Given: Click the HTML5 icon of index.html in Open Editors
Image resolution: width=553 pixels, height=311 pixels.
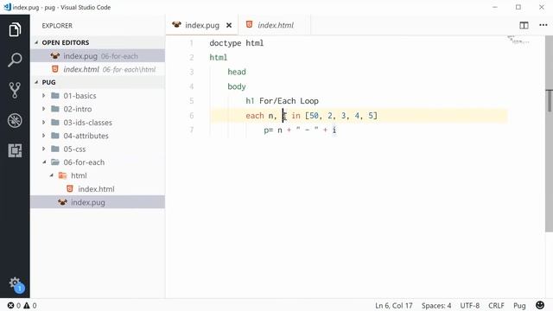Looking at the screenshot, I should click(x=55, y=69).
